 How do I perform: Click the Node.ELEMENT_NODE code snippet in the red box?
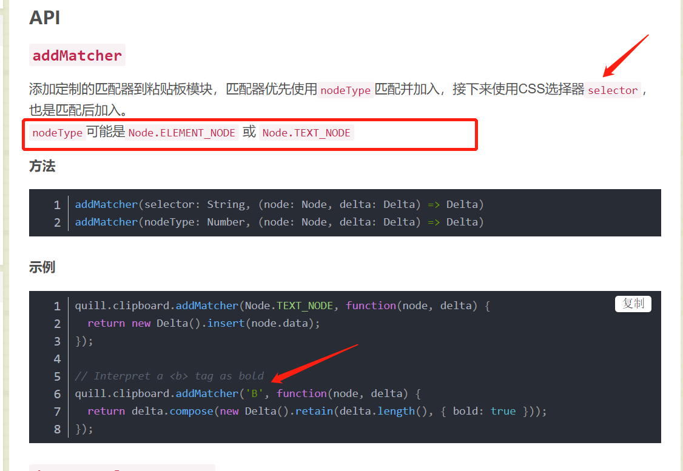(x=182, y=132)
